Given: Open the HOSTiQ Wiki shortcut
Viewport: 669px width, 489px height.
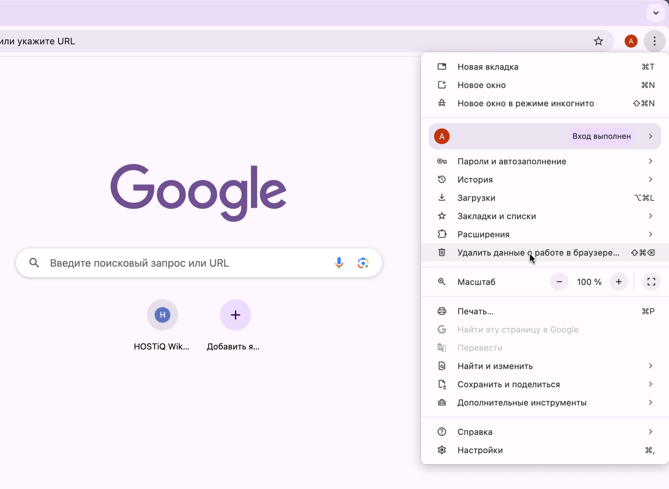Looking at the screenshot, I should point(162,315).
